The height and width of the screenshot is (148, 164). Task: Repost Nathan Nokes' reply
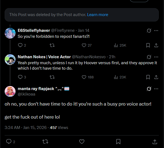pyautogui.click(x=52, y=77)
